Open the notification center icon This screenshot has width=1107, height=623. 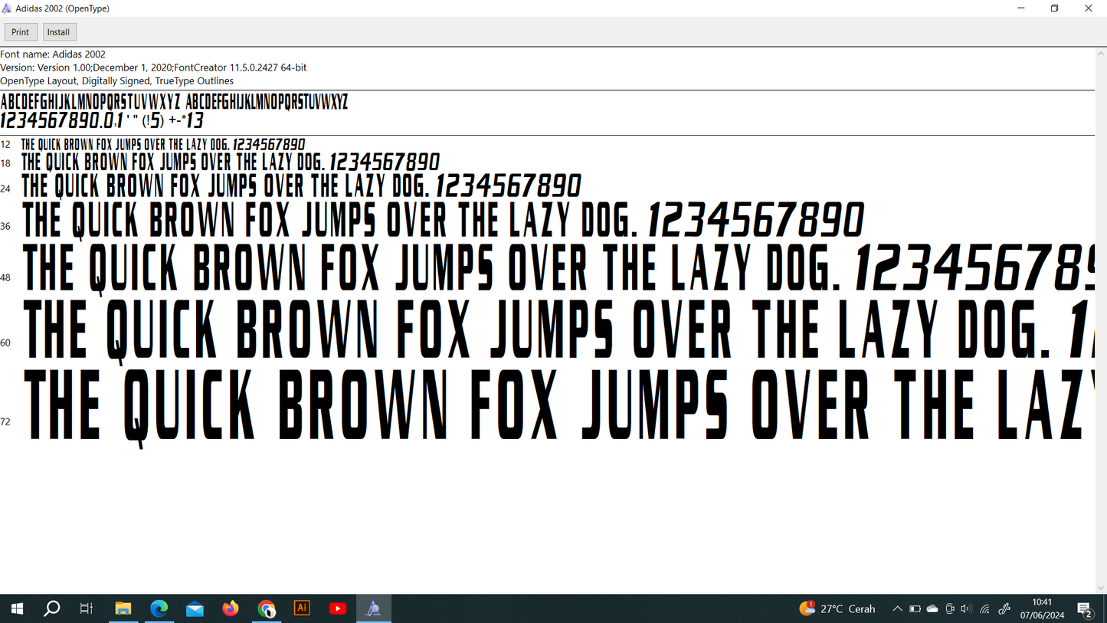(x=1085, y=609)
